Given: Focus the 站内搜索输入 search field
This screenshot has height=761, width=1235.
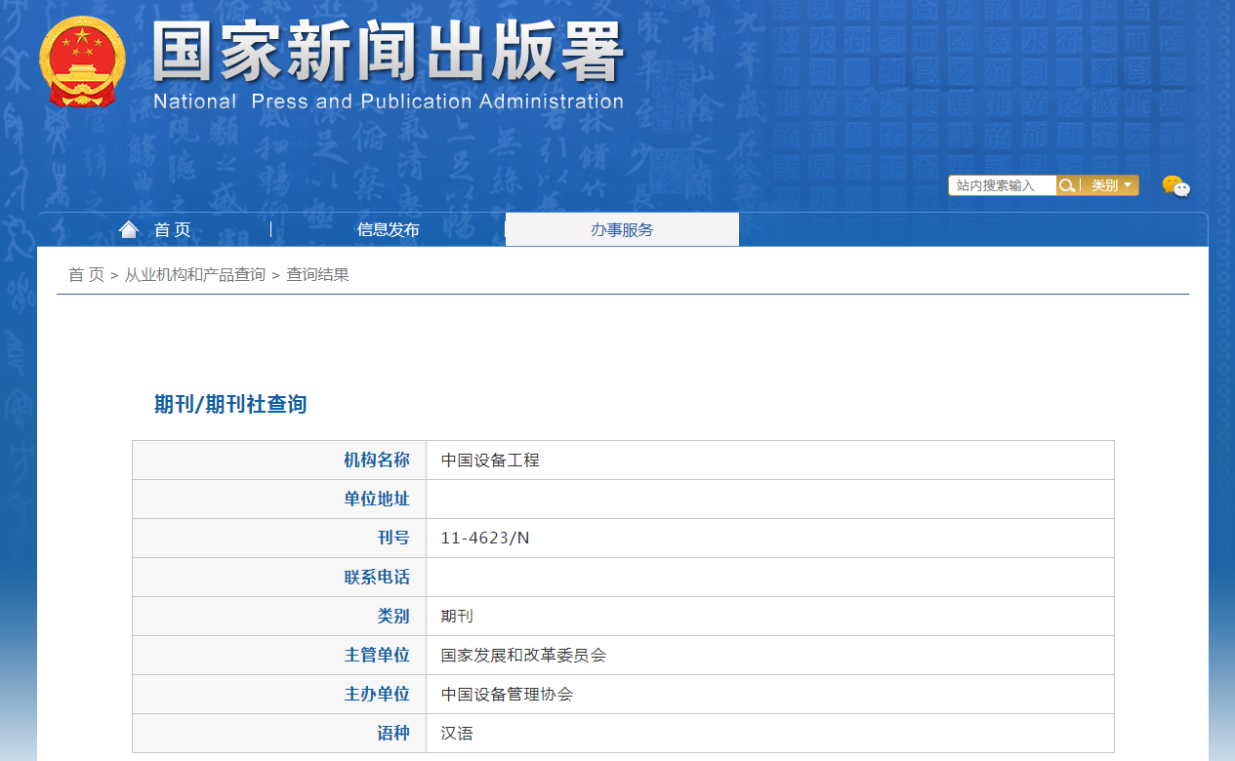Looking at the screenshot, I should click(x=1002, y=185).
